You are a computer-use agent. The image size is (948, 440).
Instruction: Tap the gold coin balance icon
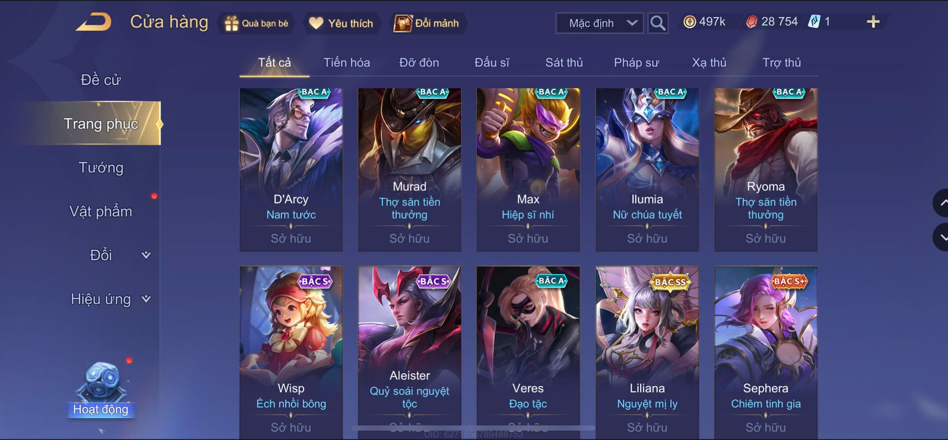(x=689, y=22)
